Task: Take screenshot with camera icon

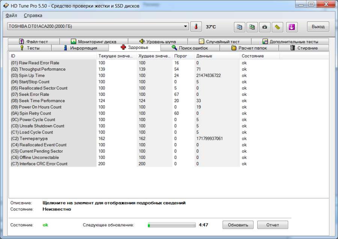Action: click(x=265, y=27)
